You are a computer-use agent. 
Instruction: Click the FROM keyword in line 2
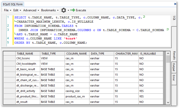tap(18, 26)
